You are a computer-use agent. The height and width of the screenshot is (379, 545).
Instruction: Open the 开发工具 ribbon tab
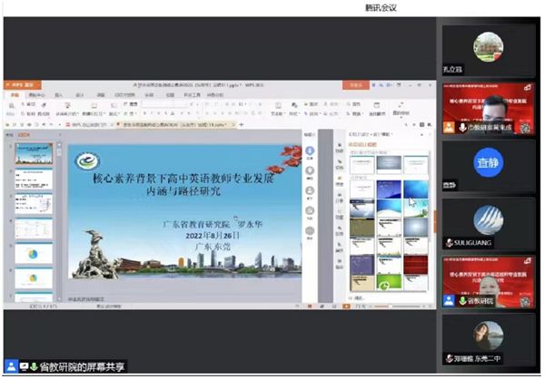tap(192, 94)
